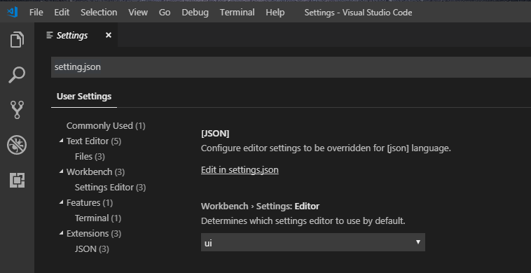531x273 pixels.
Task: Open the Debug view icon
Action: tap(17, 145)
